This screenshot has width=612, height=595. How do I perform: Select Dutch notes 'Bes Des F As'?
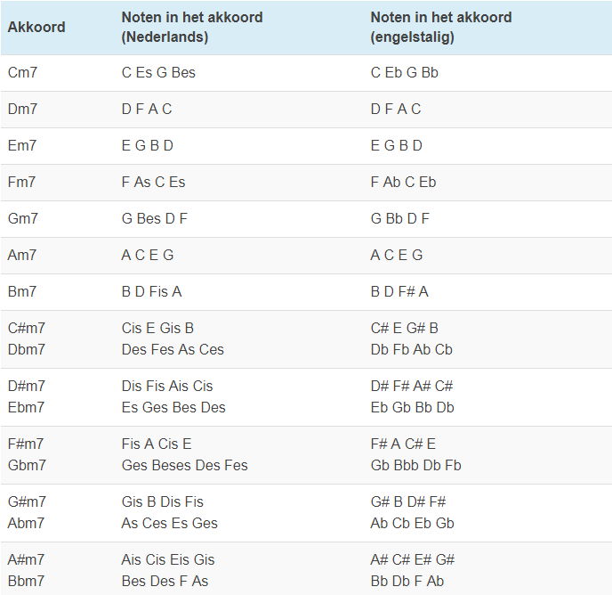[x=165, y=581]
